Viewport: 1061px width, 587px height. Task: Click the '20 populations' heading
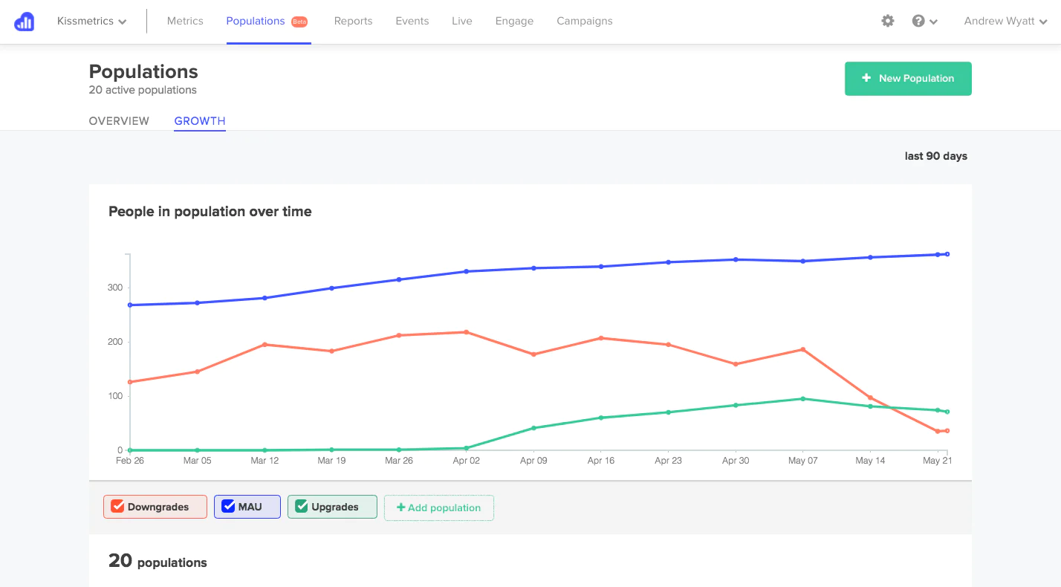[158, 561]
